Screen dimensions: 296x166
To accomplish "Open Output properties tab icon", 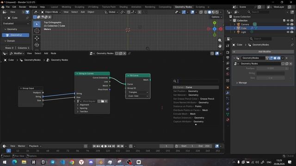I will [x=228, y=58].
